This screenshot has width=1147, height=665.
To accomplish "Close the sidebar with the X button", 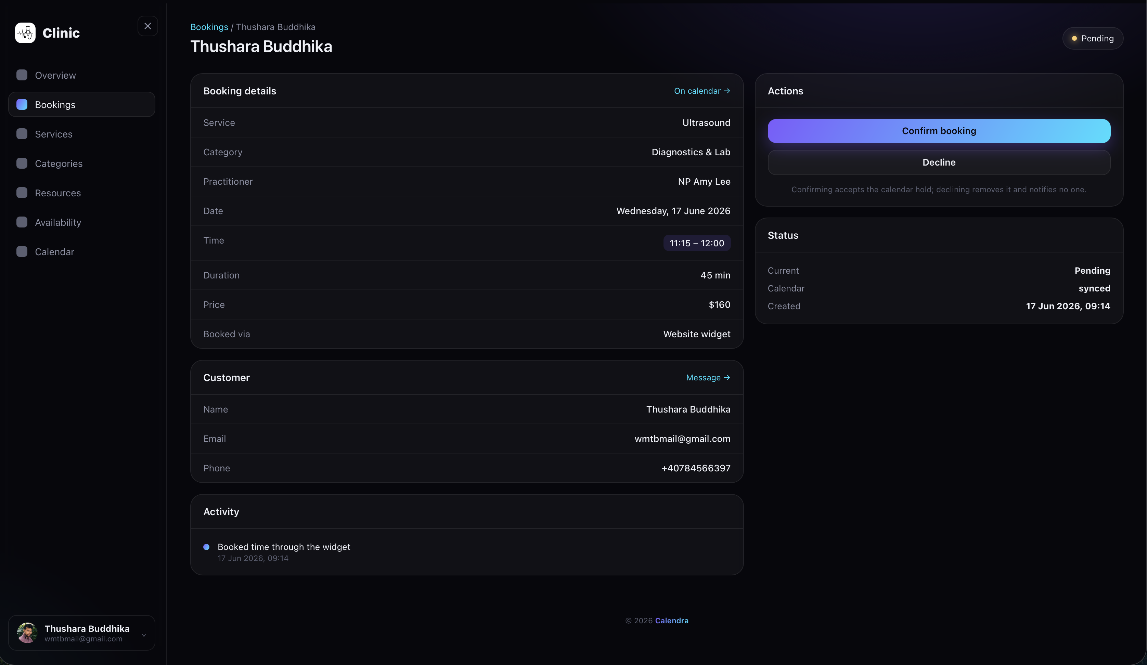I will tap(147, 26).
